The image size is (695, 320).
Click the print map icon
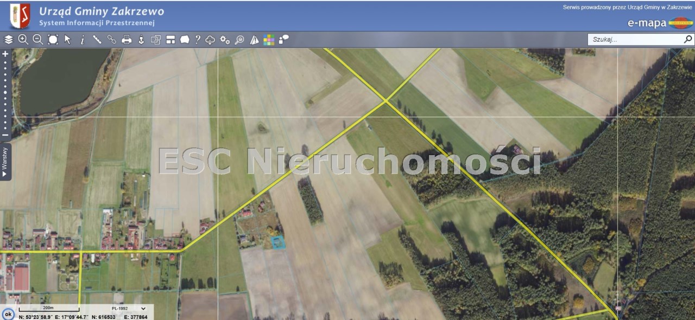[127, 40]
